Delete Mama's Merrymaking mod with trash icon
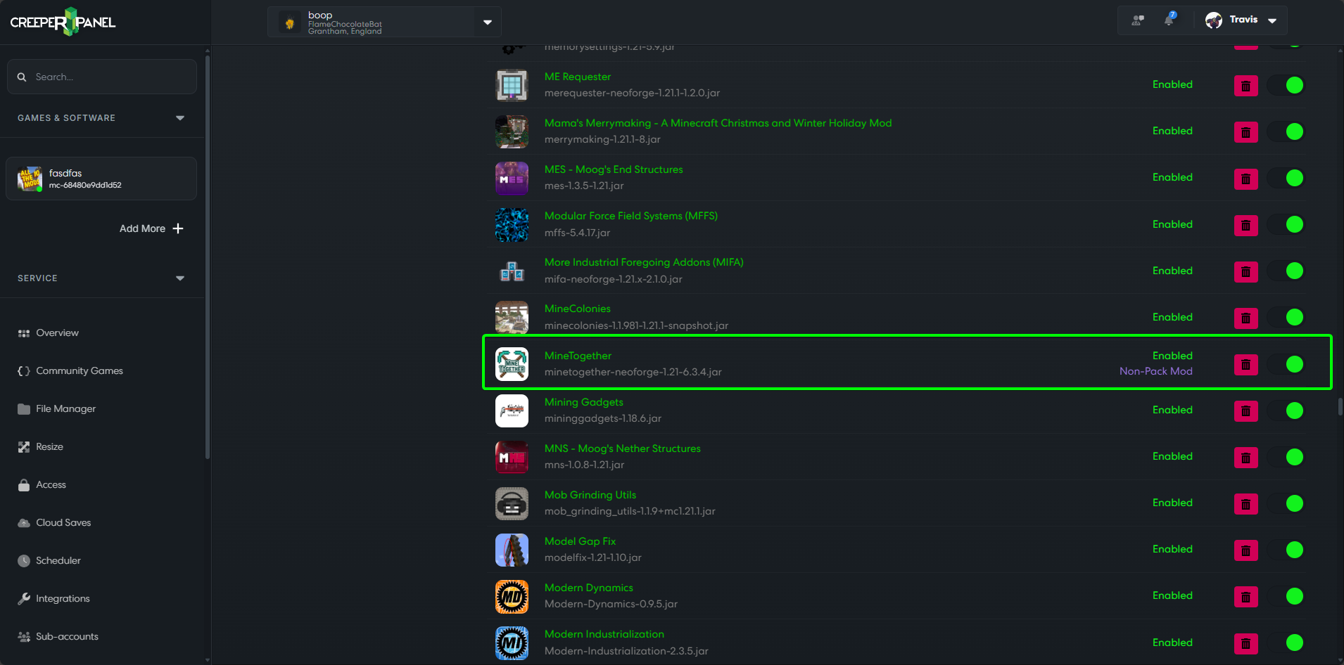Viewport: 1344px width, 665px height. [x=1245, y=132]
